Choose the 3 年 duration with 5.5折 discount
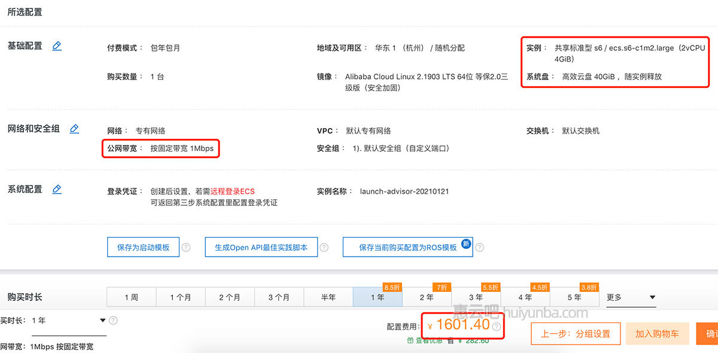 point(476,297)
